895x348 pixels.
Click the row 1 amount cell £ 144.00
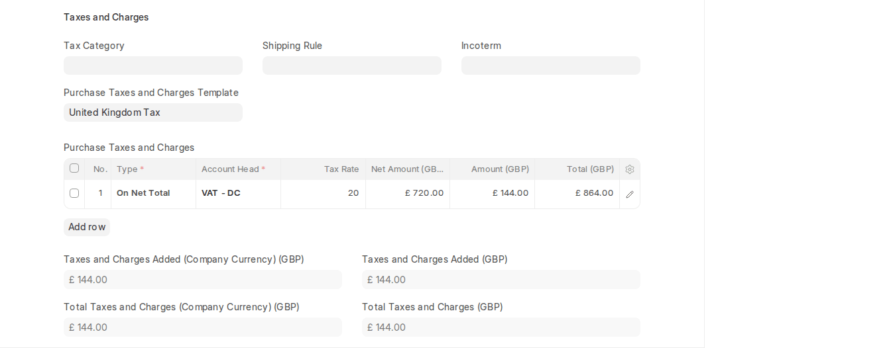pos(493,193)
